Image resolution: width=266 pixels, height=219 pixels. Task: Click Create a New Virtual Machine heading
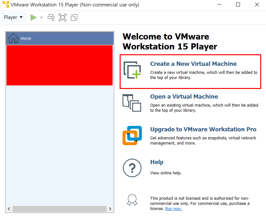click(x=193, y=64)
